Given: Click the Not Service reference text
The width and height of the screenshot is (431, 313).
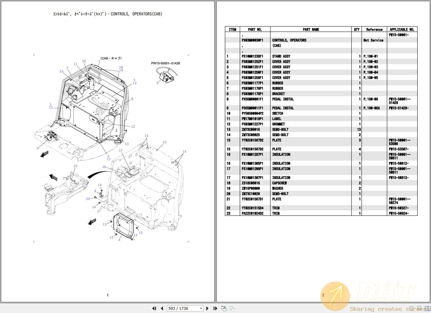Looking at the screenshot, I should 373,40.
